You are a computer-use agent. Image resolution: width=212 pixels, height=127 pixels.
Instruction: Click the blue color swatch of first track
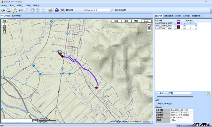[179, 23]
